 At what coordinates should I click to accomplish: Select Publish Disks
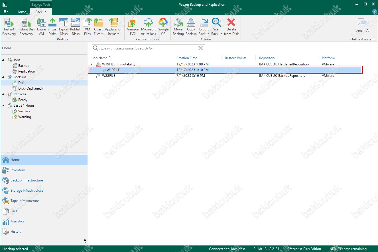tap(76, 27)
